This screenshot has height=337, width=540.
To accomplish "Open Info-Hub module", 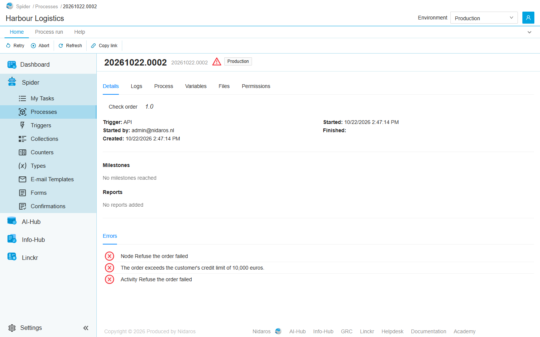I will pos(48,240).
